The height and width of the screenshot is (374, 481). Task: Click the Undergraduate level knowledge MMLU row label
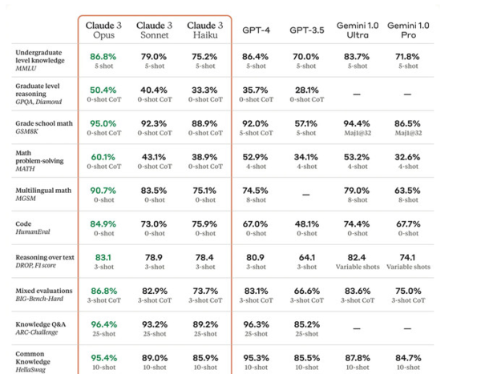pyautogui.click(x=39, y=61)
